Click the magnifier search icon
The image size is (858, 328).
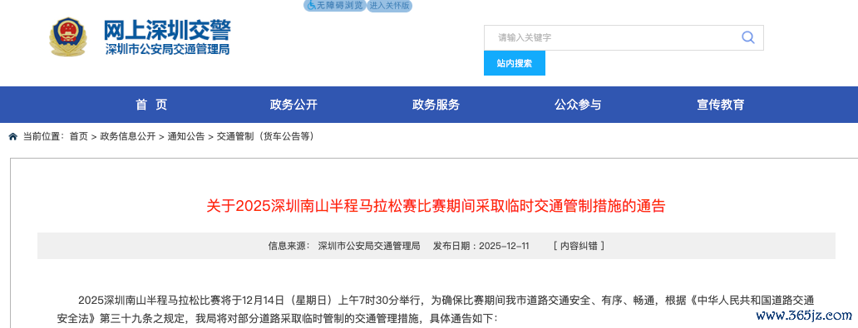(x=747, y=37)
